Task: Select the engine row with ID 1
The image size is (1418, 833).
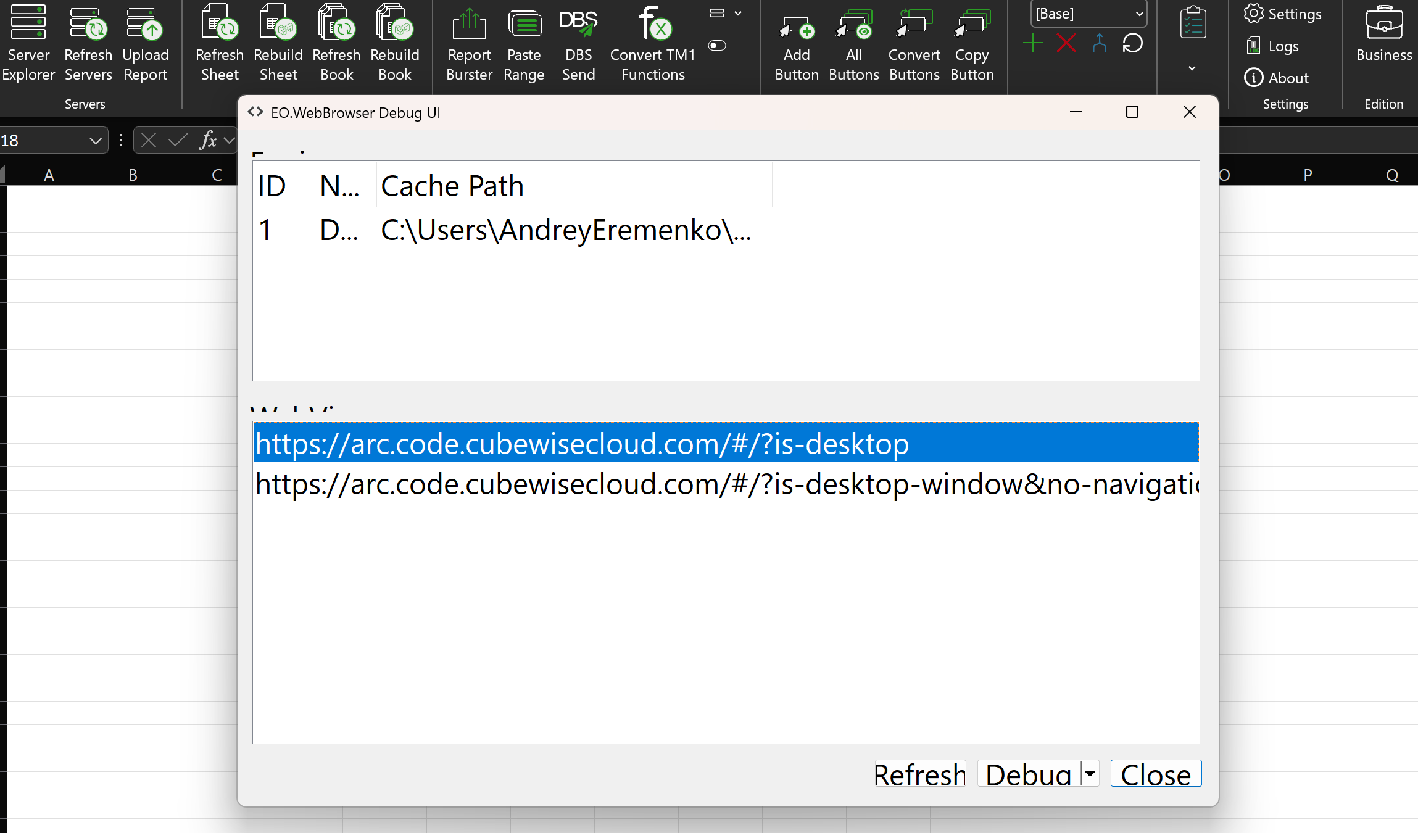Action: pos(512,230)
